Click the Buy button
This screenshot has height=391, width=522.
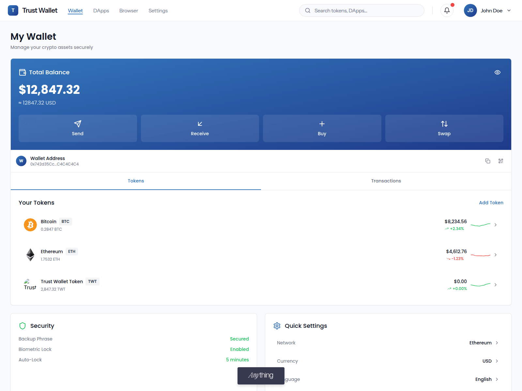click(x=322, y=128)
